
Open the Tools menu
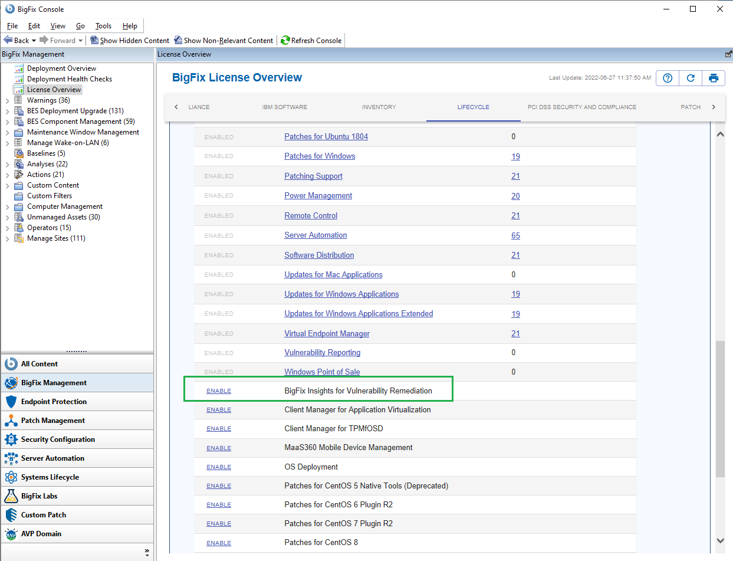pyautogui.click(x=103, y=26)
